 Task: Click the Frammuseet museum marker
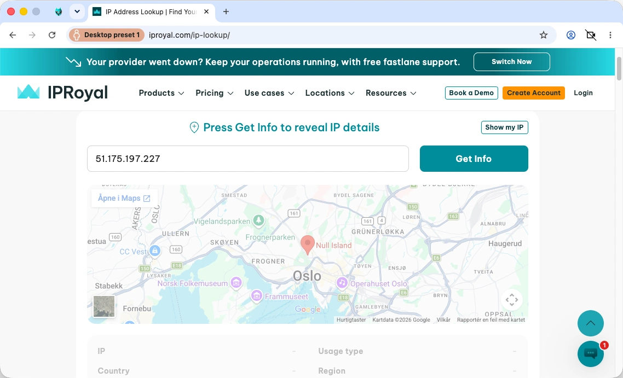[257, 296]
